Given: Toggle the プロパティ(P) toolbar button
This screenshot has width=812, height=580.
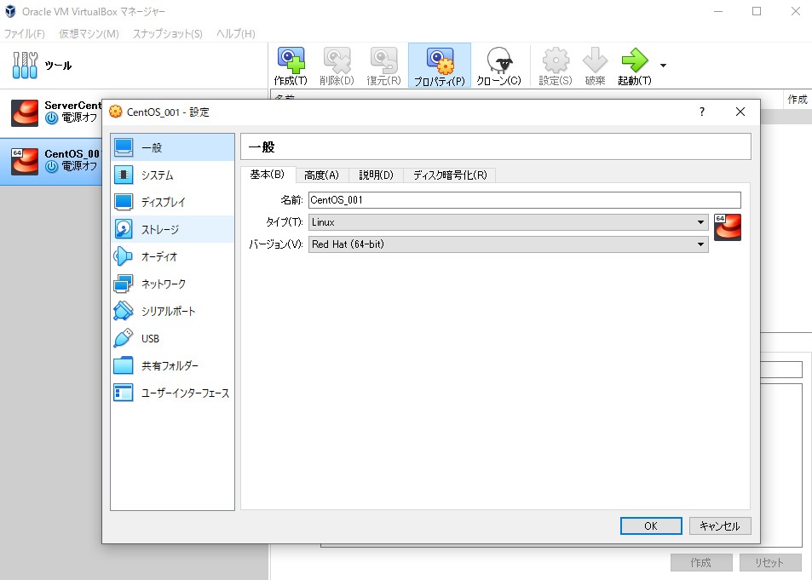Looking at the screenshot, I should [440, 66].
